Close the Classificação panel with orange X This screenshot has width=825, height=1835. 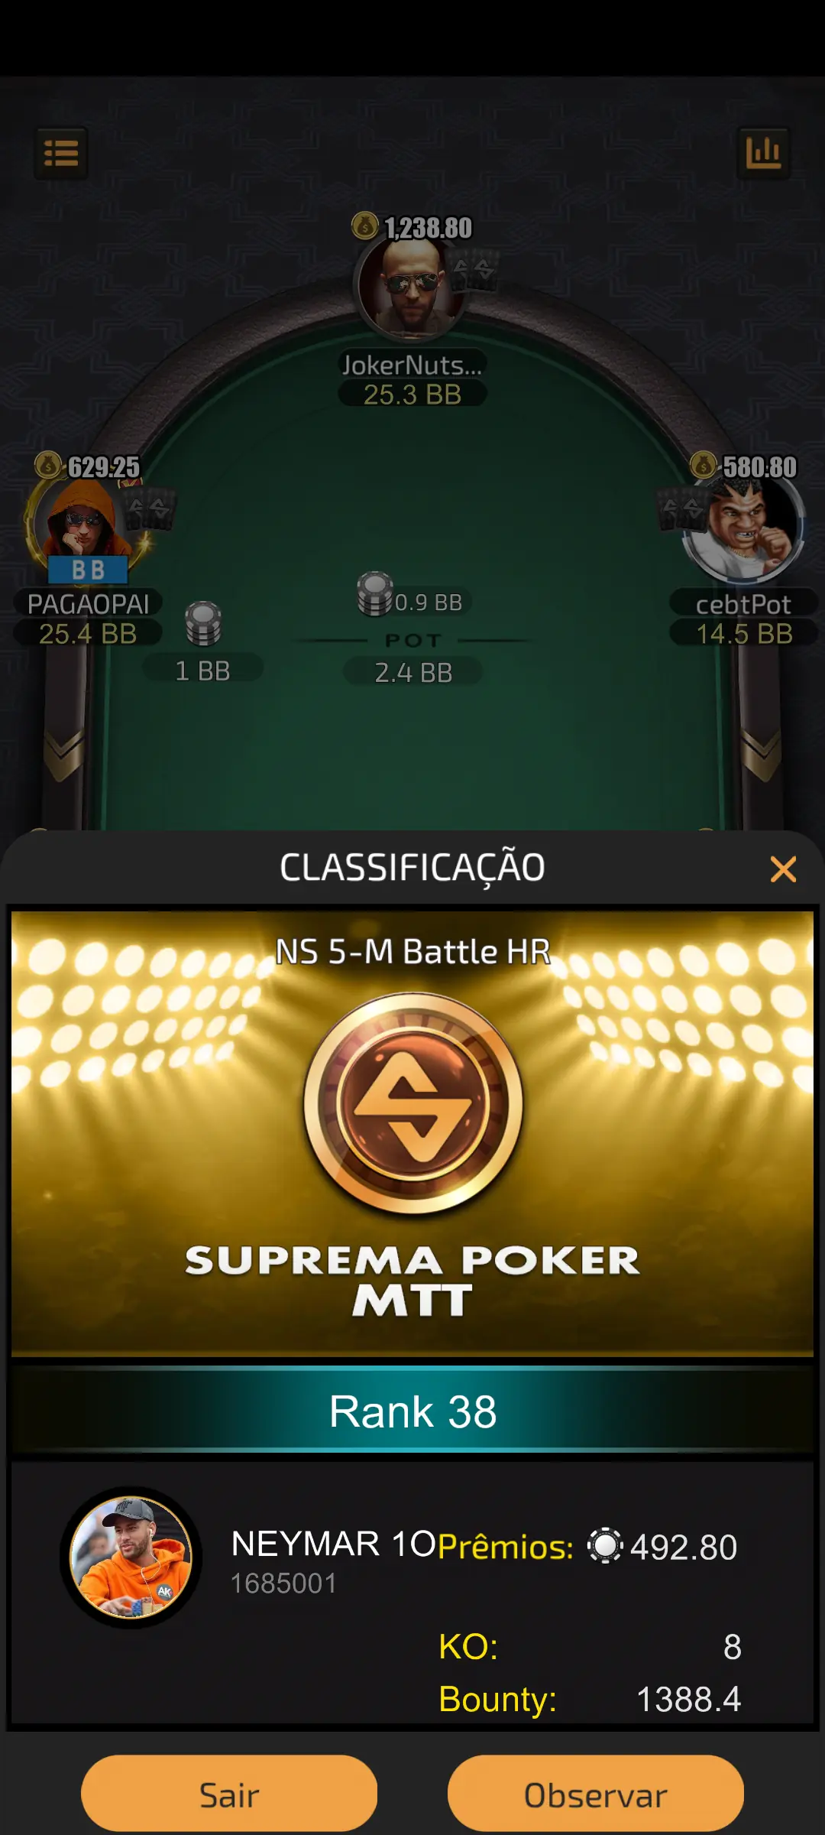pos(783,869)
